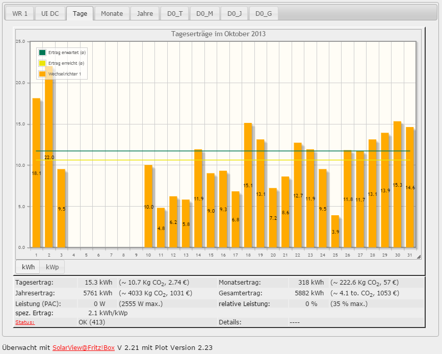Open the D0_G tab
The height and width of the screenshot is (354, 442).
coord(264,14)
